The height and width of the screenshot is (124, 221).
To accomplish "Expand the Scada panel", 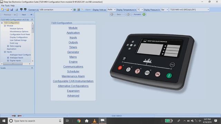I will 32,68.
